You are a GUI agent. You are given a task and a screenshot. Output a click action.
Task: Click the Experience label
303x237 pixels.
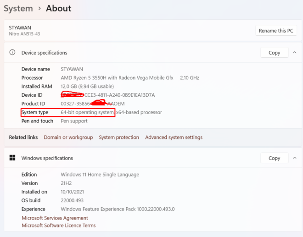[x=33, y=209]
